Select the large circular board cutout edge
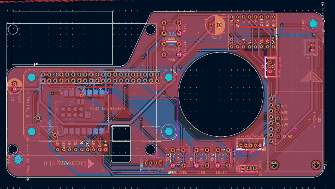 coord(221,94)
